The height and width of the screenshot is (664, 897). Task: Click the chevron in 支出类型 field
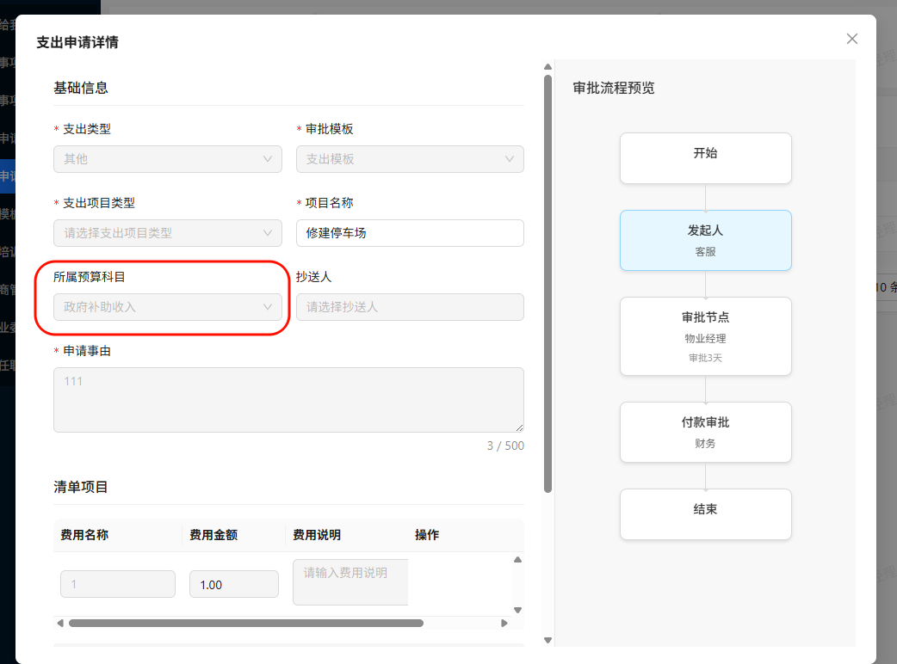(268, 159)
